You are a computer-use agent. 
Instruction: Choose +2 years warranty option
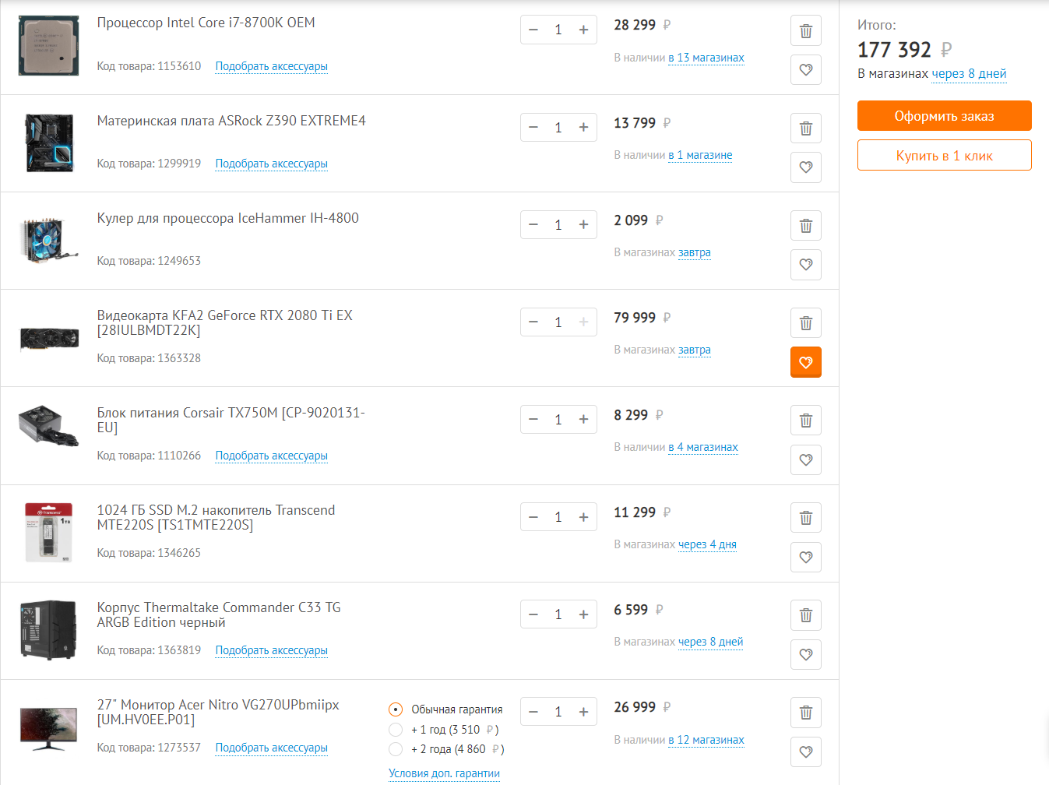[396, 749]
